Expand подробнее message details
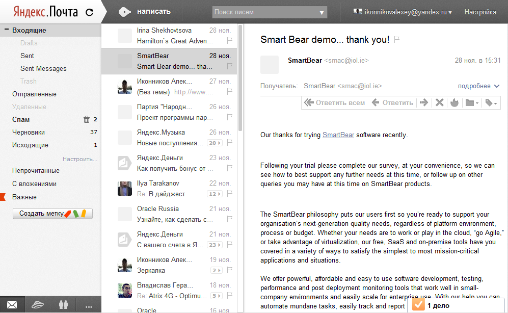Screen dimensions: 508x313 point(478,86)
